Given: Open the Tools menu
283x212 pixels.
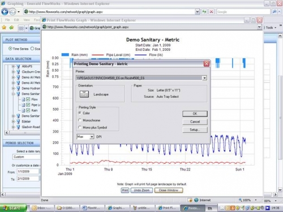Looking at the screenshot, I should coord(271,28).
